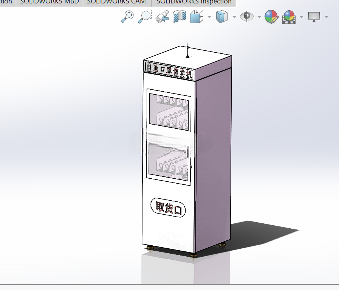
Task: Open the View Settings dropdown arrow
Action: point(327,17)
